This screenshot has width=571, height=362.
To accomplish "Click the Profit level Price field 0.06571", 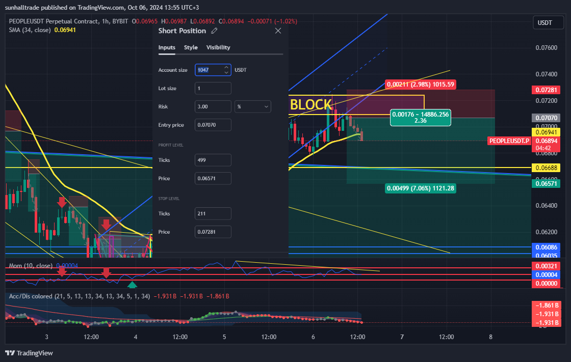I will tap(213, 178).
